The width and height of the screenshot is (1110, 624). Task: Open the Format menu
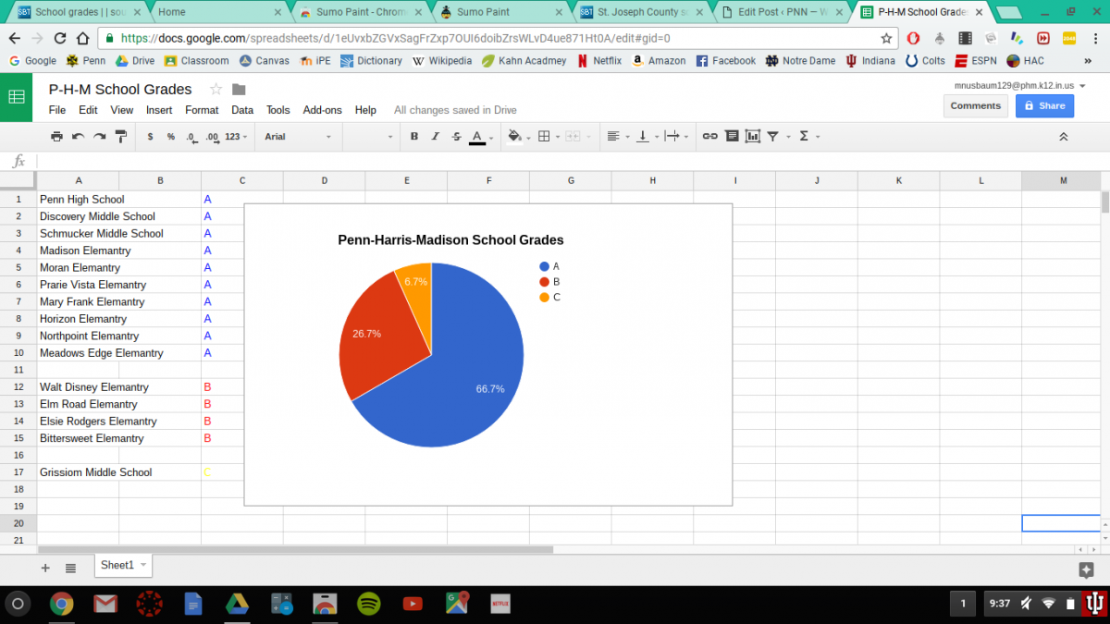[x=202, y=110]
